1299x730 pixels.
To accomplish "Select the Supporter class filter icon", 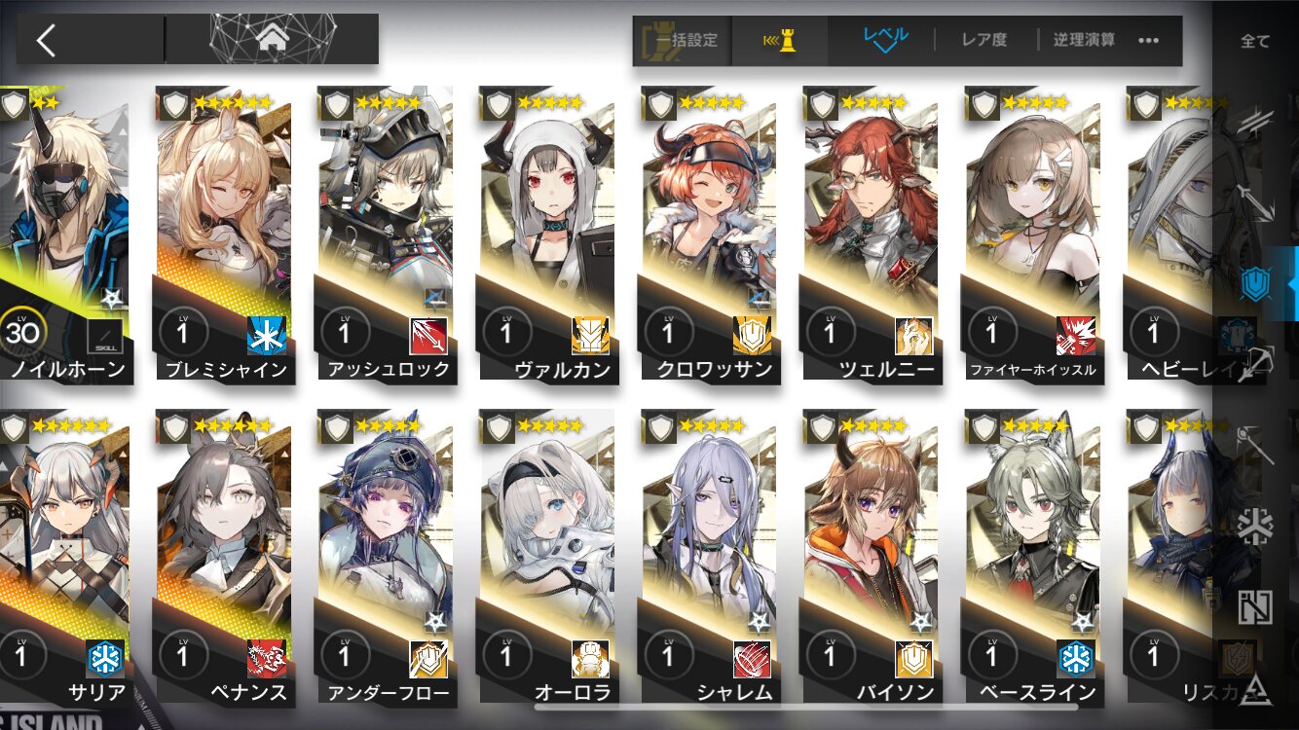I will pyautogui.click(x=1255, y=607).
